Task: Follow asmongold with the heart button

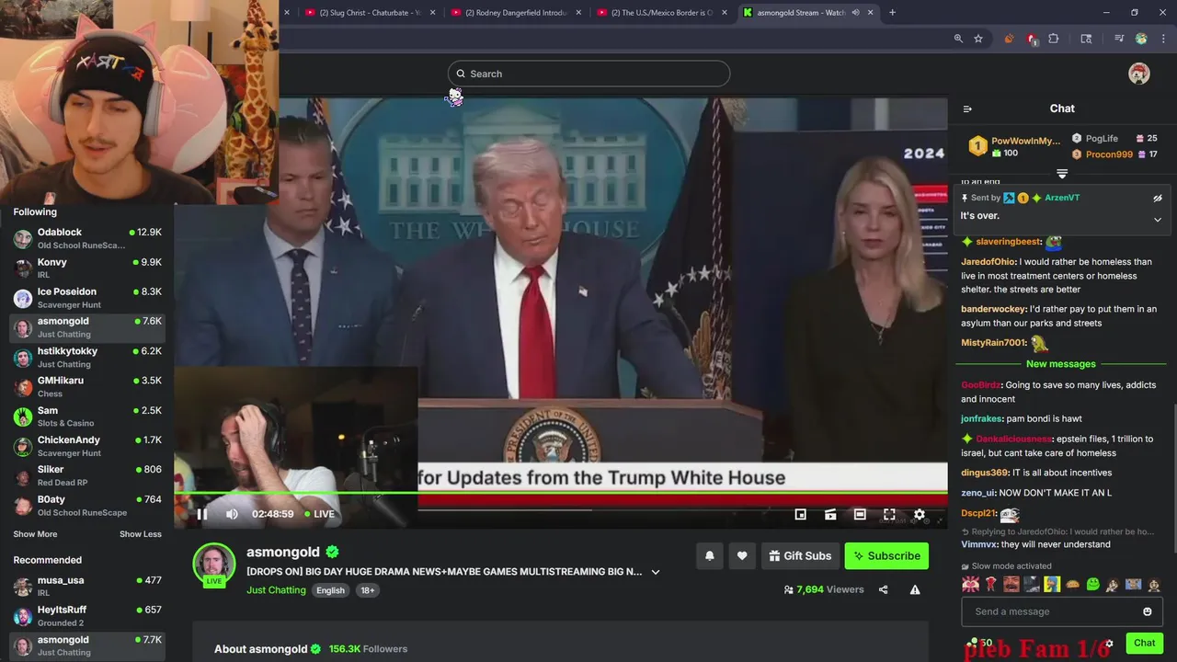Action: (x=742, y=555)
